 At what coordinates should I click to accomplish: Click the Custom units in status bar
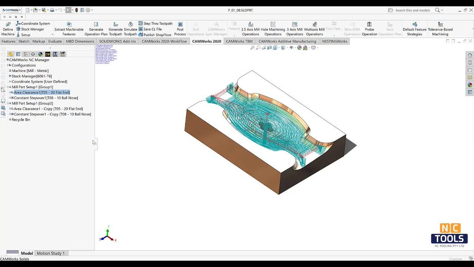tap(455, 259)
